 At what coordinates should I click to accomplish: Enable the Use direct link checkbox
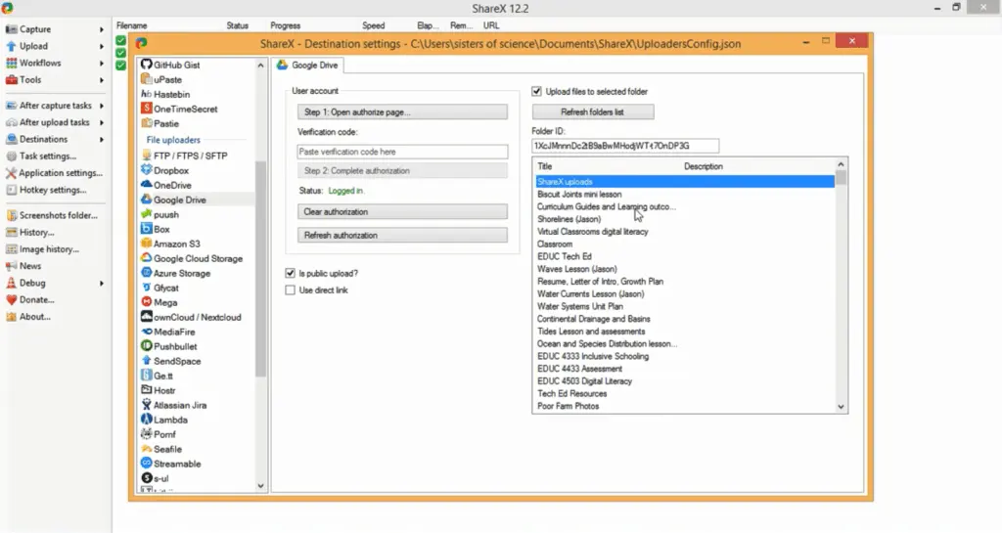tap(290, 290)
